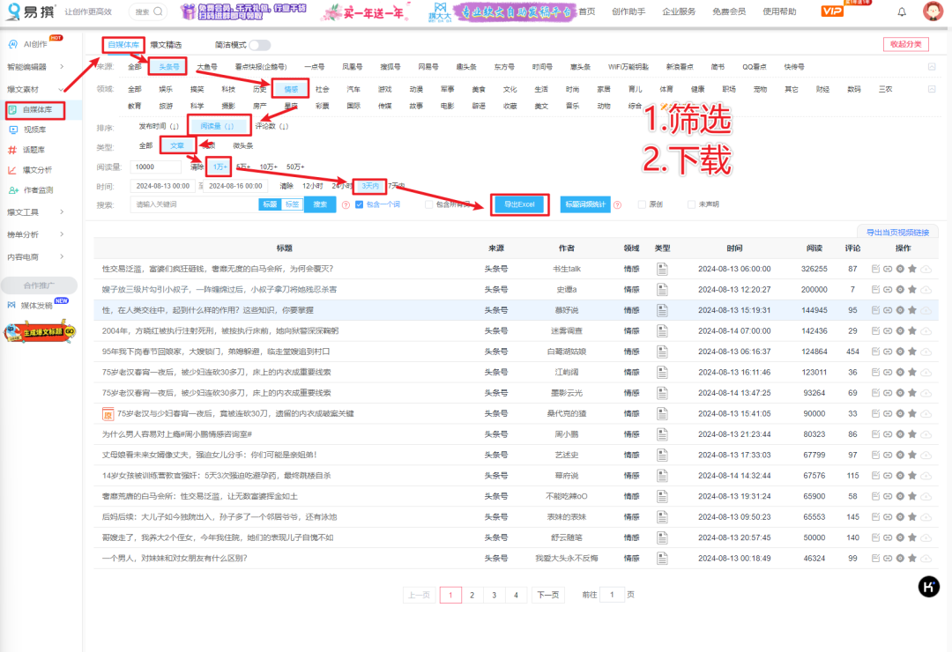This screenshot has height=652, width=952.
Task: Collapse the 领域 row arrow
Action: [x=932, y=89]
